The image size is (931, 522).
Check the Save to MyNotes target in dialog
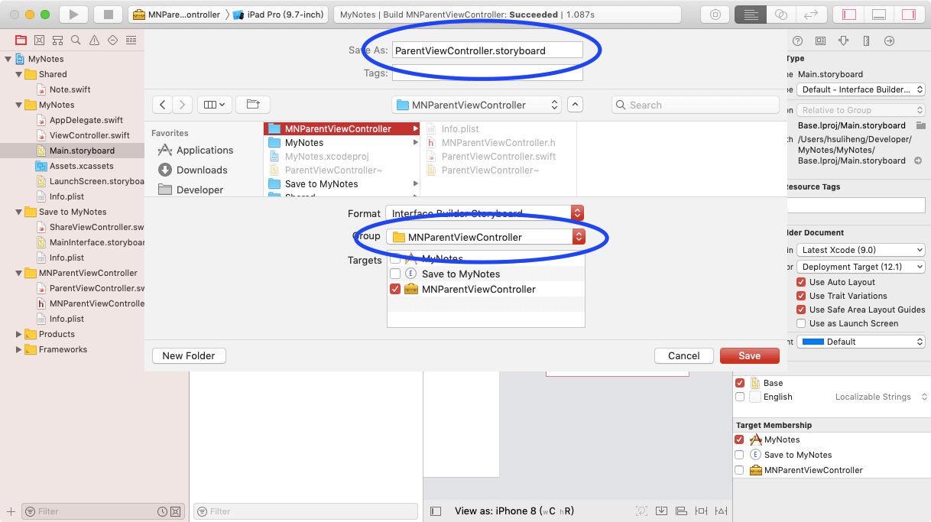click(x=395, y=274)
